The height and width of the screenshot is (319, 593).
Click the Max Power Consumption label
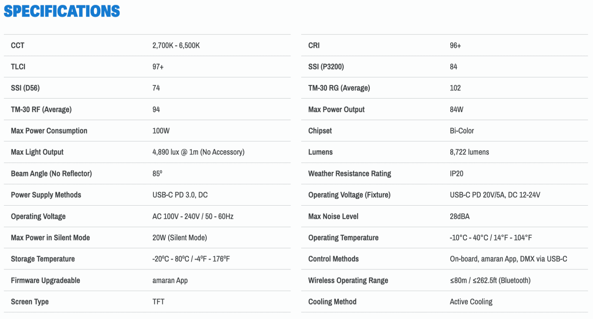pyautogui.click(x=49, y=131)
